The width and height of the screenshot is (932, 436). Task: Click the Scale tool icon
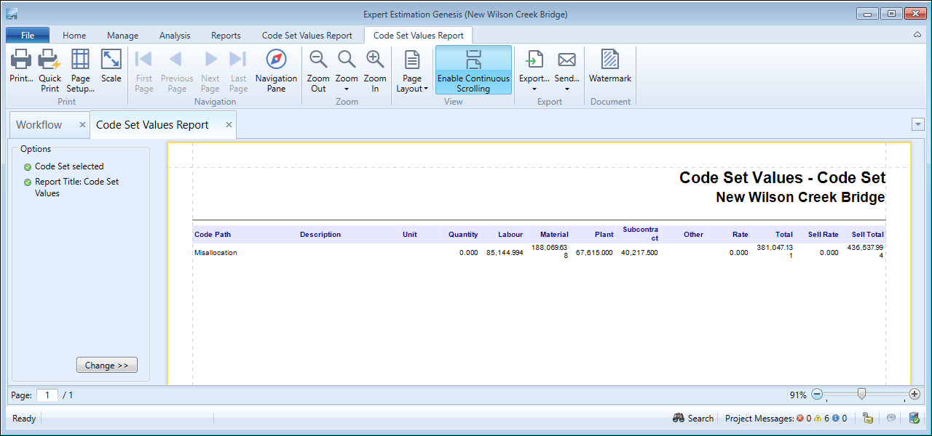coord(111,61)
